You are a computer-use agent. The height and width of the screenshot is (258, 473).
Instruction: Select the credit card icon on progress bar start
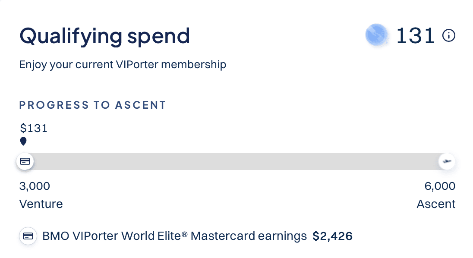pyautogui.click(x=25, y=161)
